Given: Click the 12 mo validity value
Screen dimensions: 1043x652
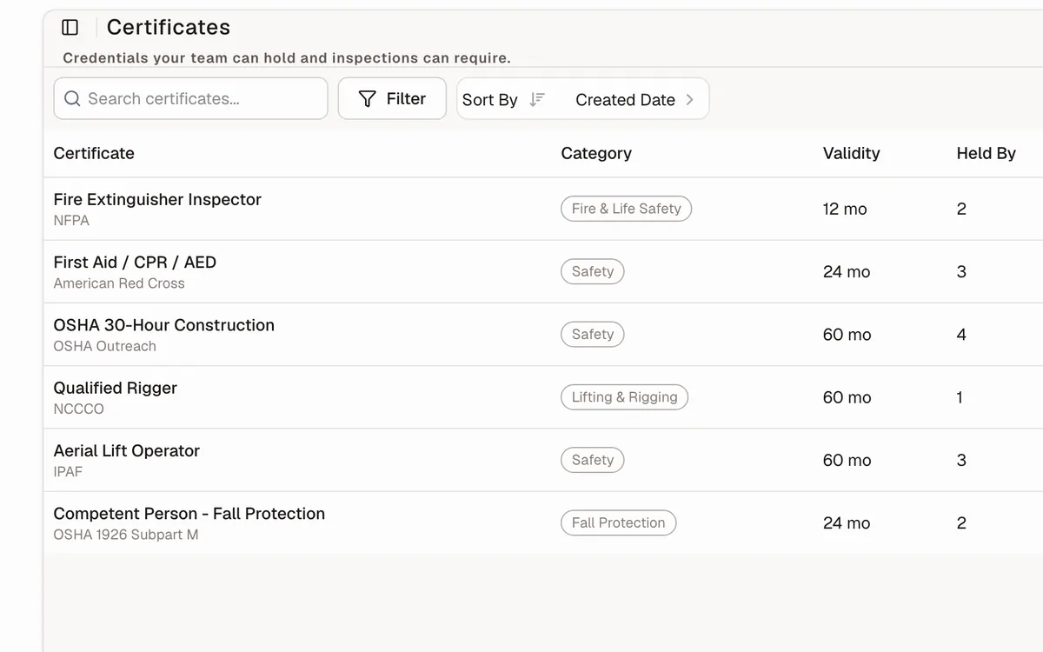Looking at the screenshot, I should pos(845,209).
